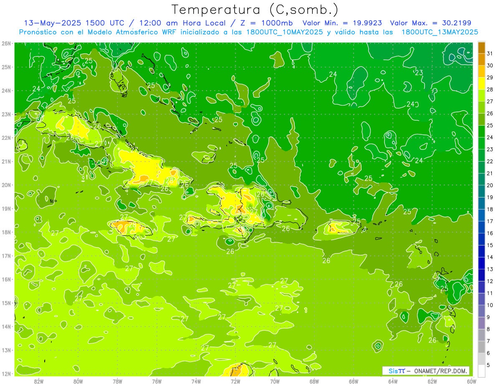Click the legend value 21
501x387 pixels.
pyautogui.click(x=490, y=173)
